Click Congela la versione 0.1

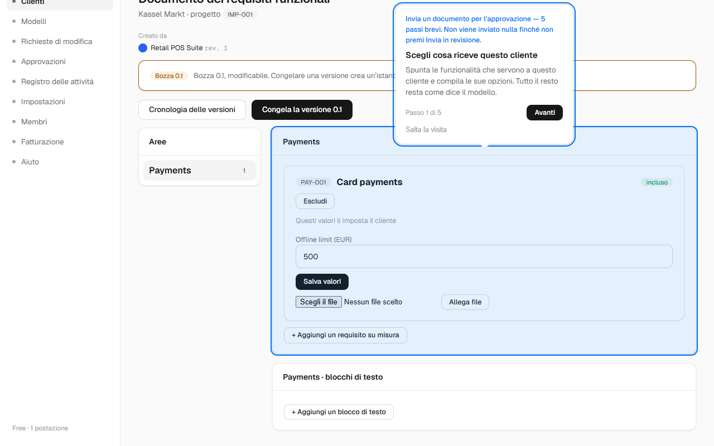point(302,110)
